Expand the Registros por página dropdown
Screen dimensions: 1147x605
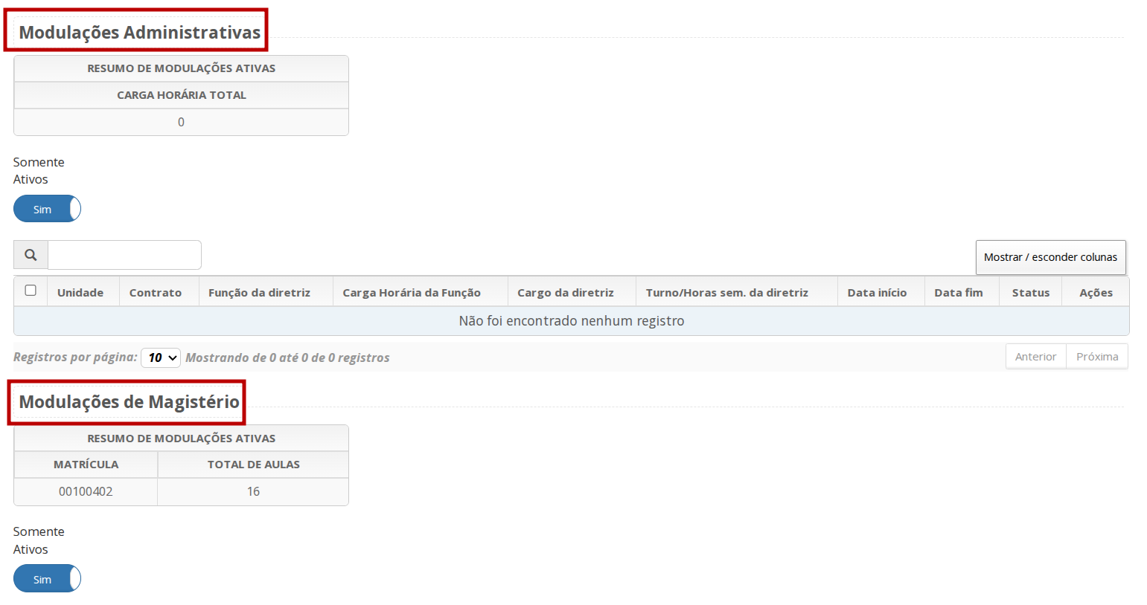coord(161,357)
